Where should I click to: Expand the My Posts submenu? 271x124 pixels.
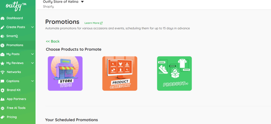[32, 54]
